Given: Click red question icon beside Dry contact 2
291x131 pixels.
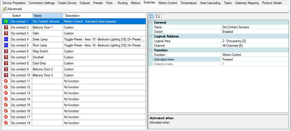Looking at the screenshot, I should click(6, 27).
